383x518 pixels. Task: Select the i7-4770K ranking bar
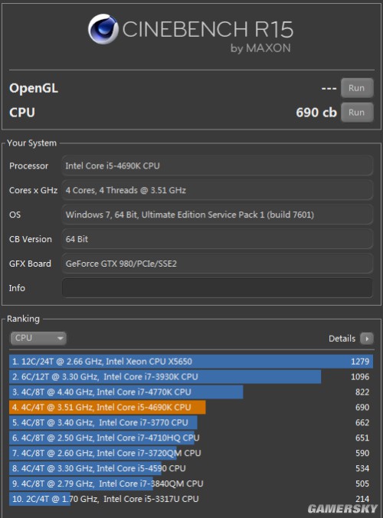[x=126, y=392]
